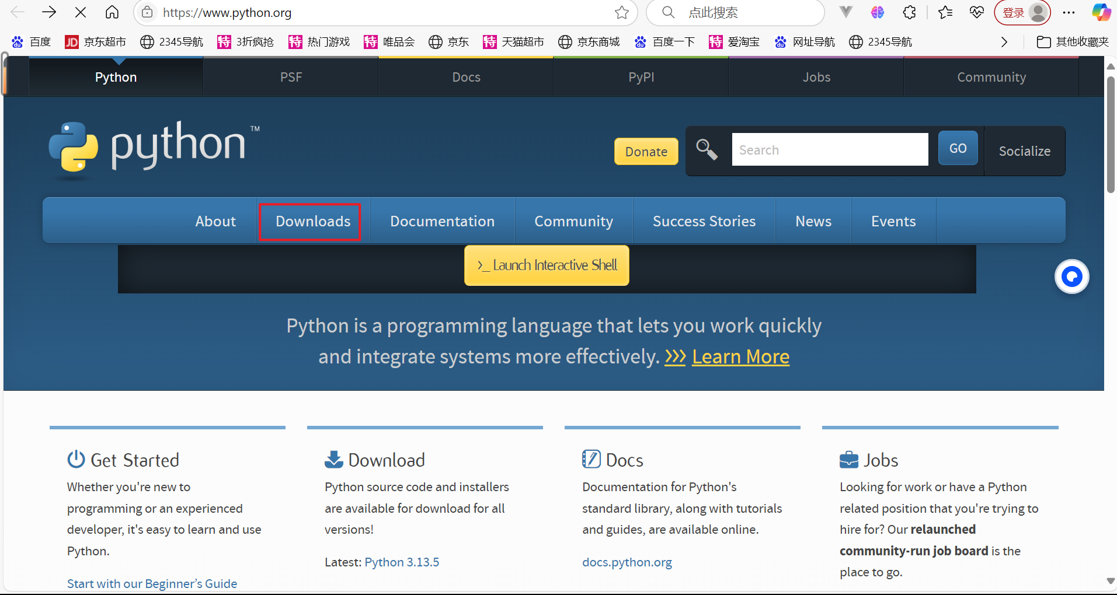Open the 京东商城 bookmark
The image size is (1117, 595).
(589, 42)
